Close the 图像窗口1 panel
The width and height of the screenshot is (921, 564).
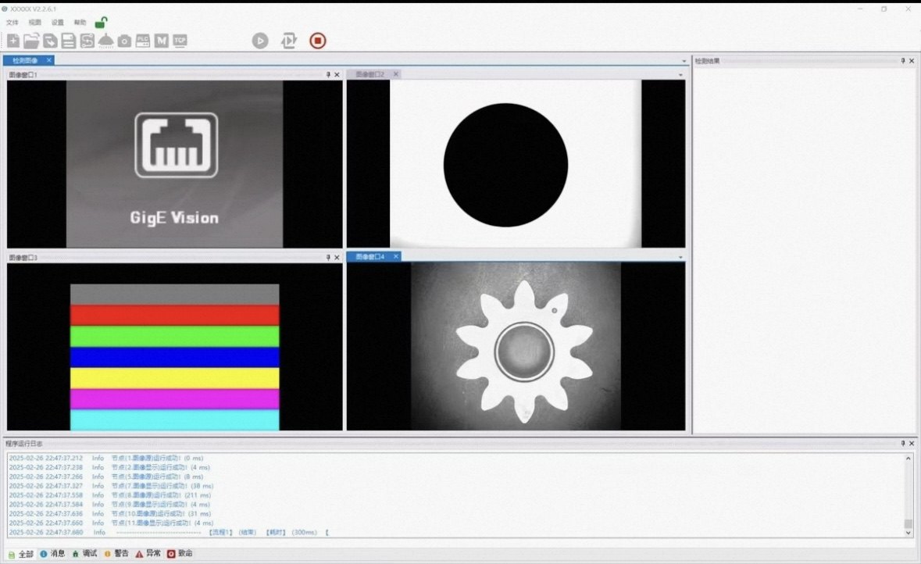tap(337, 75)
